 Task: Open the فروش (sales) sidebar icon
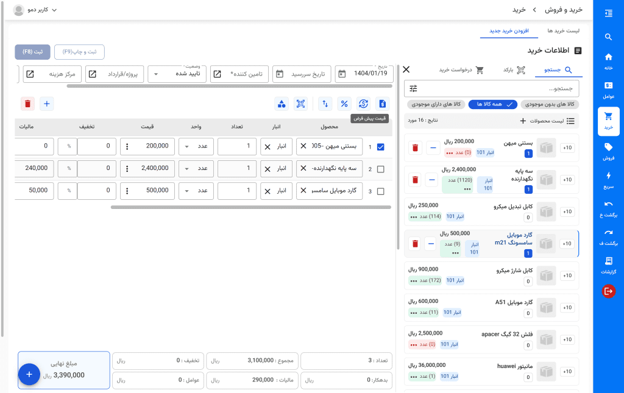(608, 150)
